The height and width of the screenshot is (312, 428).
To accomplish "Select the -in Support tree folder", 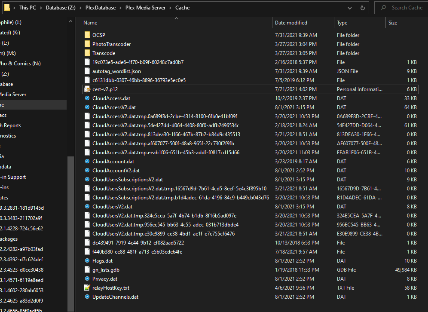I will coord(13,177).
